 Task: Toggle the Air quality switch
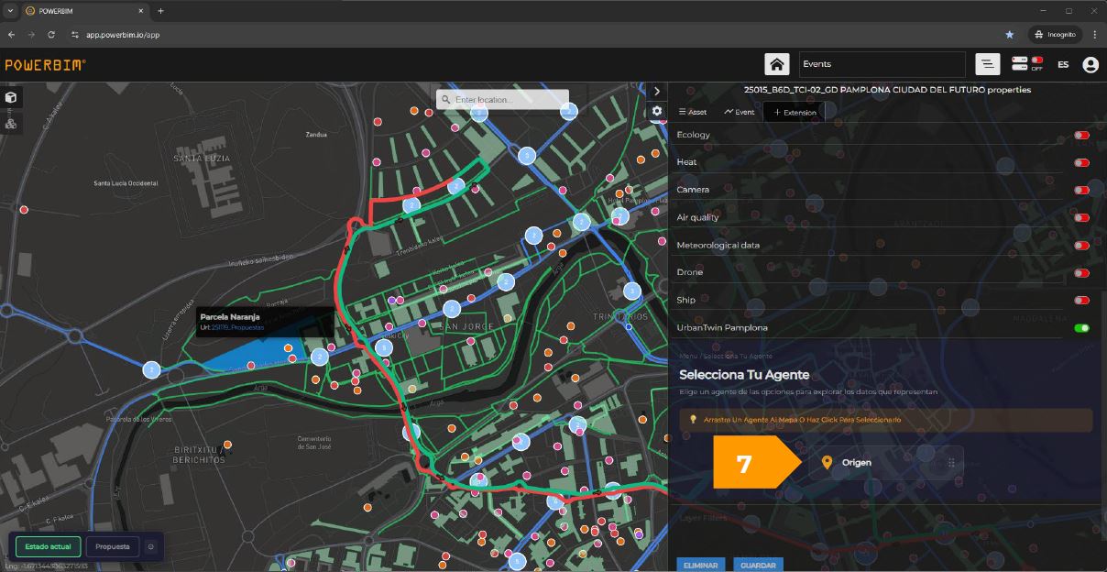1082,218
